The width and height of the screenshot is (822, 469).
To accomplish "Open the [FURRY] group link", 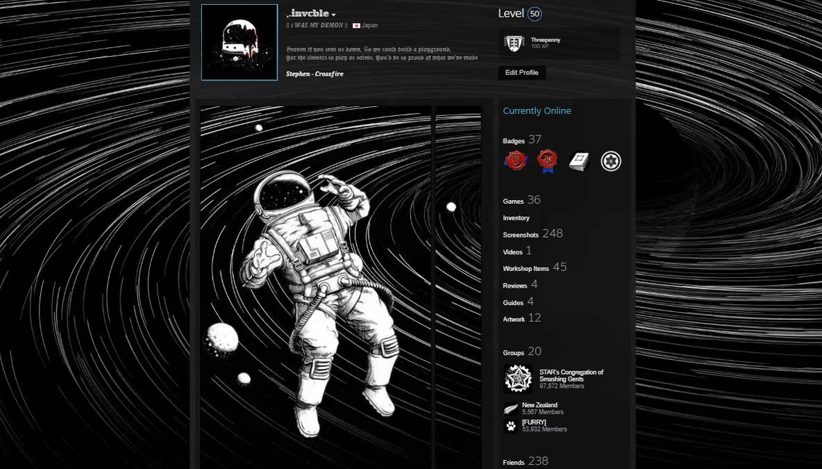I will click(x=534, y=422).
